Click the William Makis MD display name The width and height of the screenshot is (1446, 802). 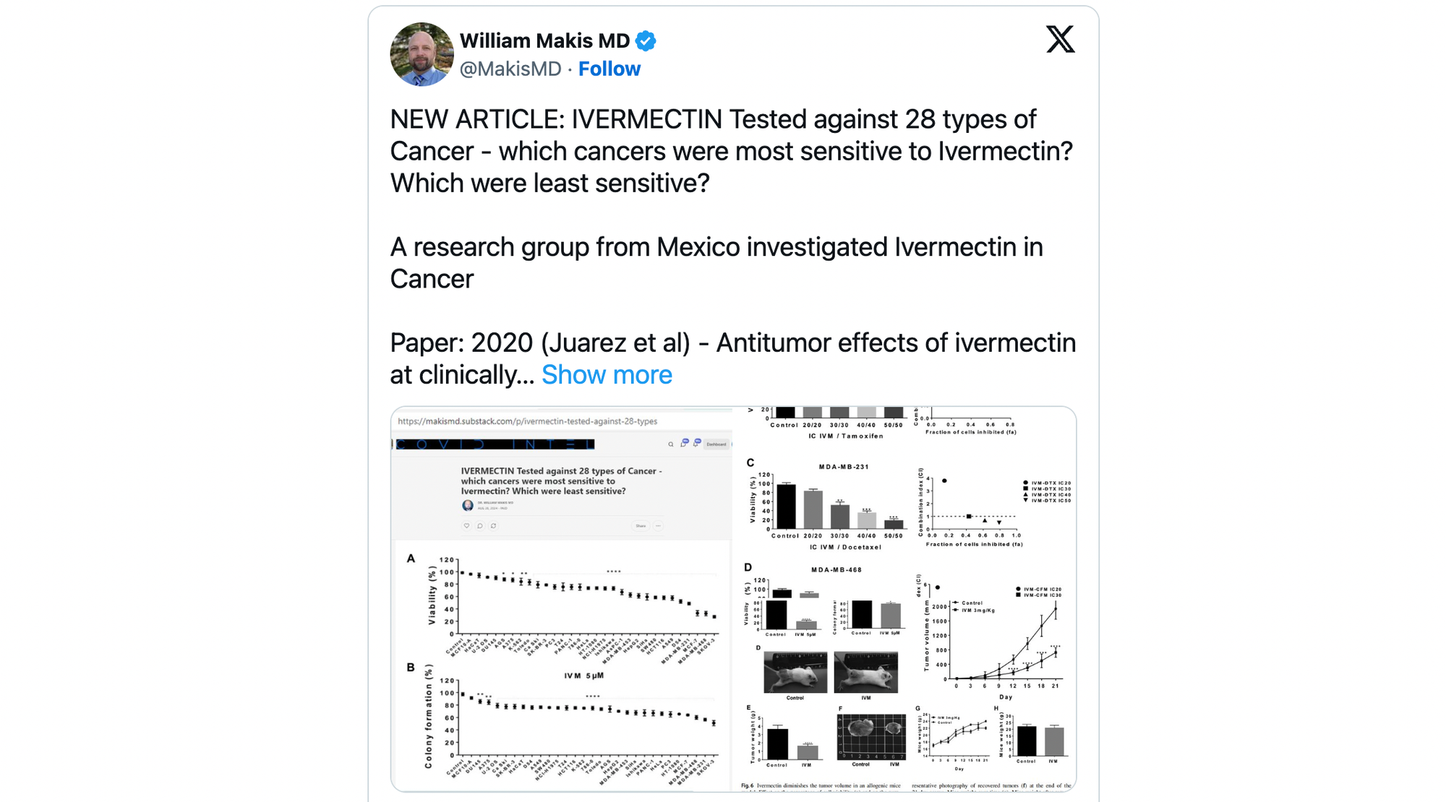(x=544, y=41)
